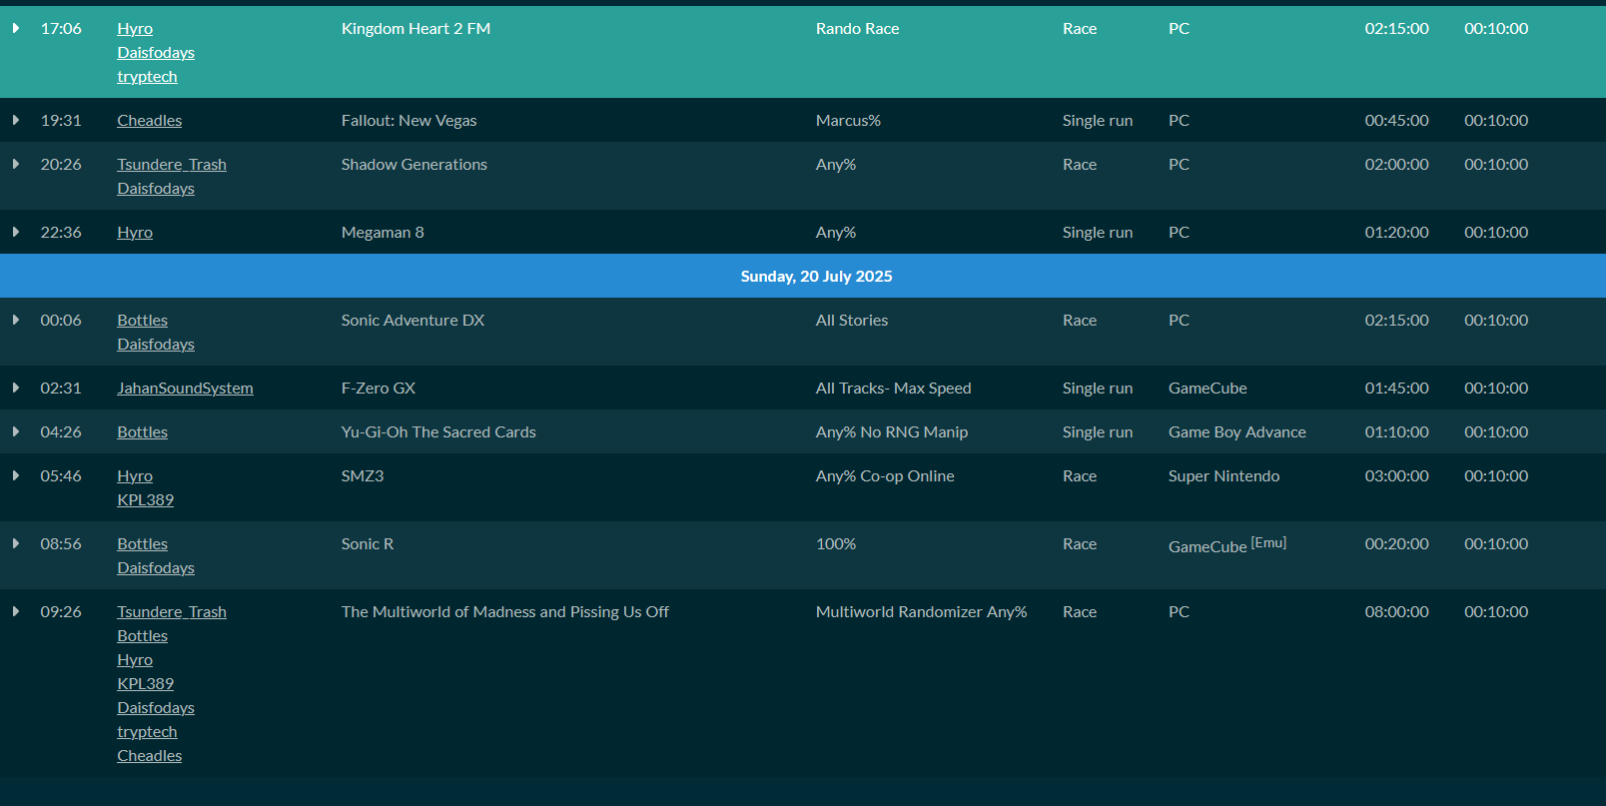Select the 'Rando Race' category cell
The width and height of the screenshot is (1606, 806).
(x=857, y=29)
